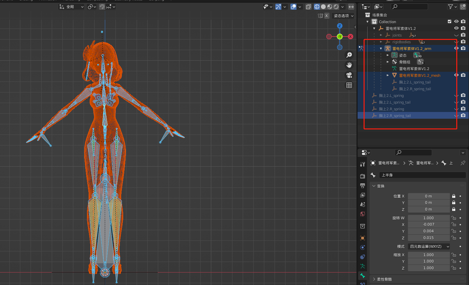Open rotation mode 四元数运算(WXYZ) dropdown

pyautogui.click(x=429, y=246)
